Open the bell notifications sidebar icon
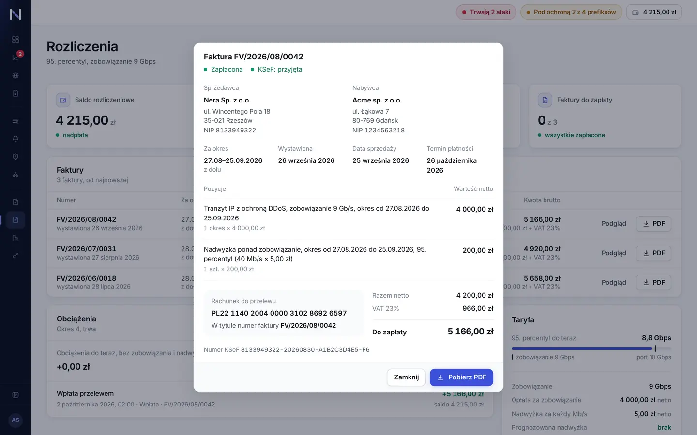 15,139
